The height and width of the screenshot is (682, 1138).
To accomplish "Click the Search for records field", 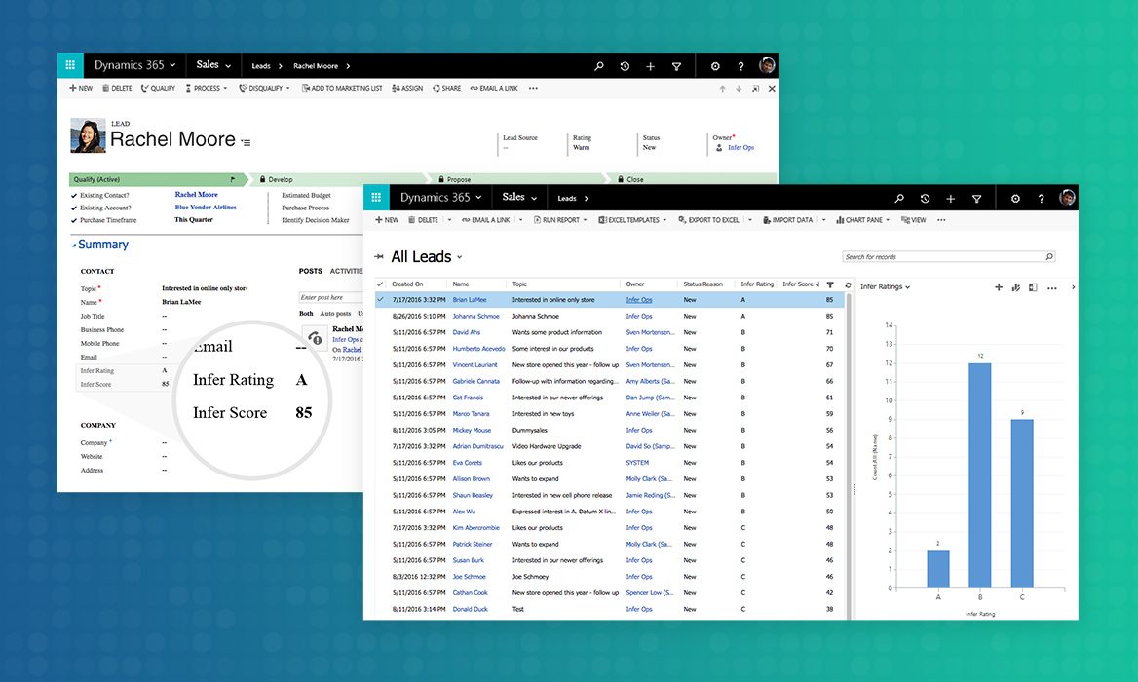I will click(949, 257).
